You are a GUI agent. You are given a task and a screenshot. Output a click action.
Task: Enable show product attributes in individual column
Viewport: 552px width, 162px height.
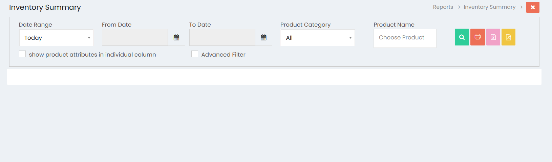pos(22,54)
